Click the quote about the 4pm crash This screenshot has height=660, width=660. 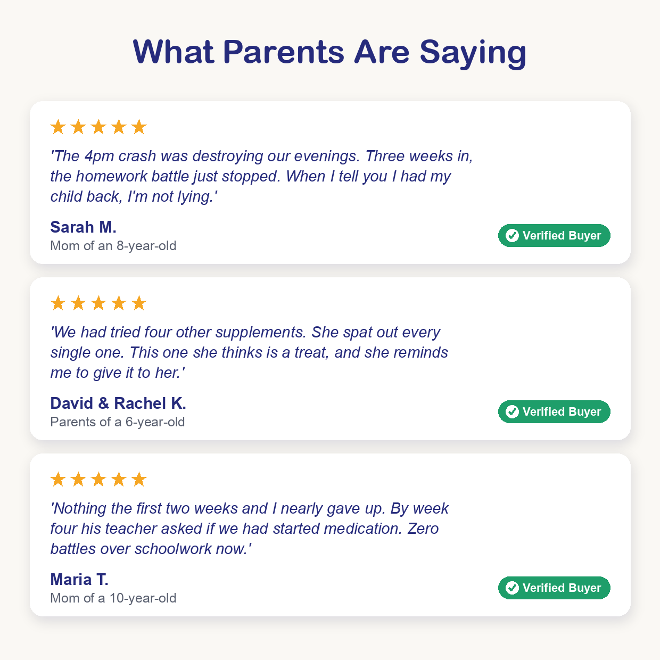point(262,176)
